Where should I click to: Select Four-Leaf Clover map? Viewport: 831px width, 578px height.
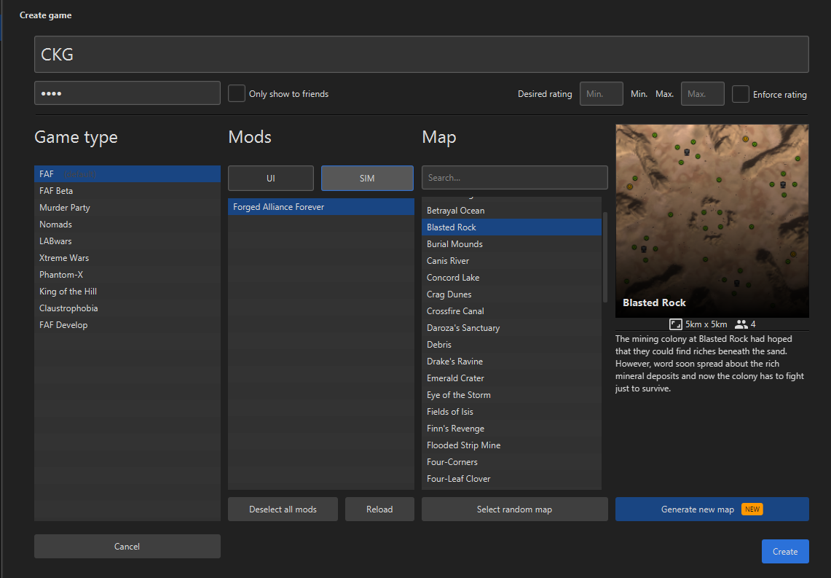(x=511, y=479)
